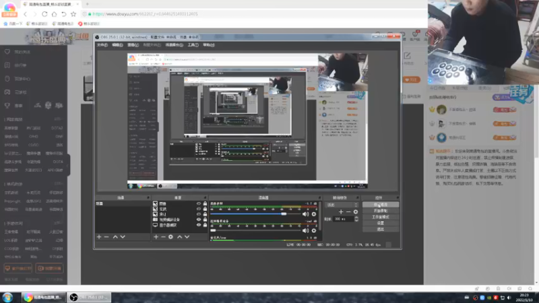The image size is (539, 303).
Task: Open the OBS Edit (编辑) menu
Action: coord(117,45)
